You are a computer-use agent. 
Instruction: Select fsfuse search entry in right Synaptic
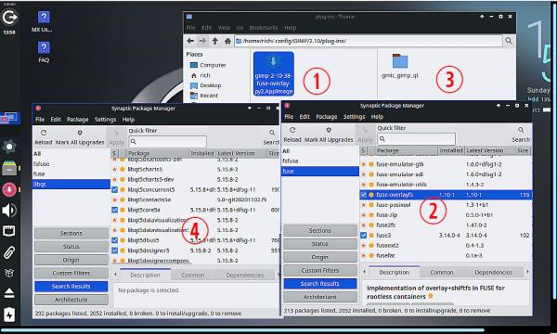320,161
